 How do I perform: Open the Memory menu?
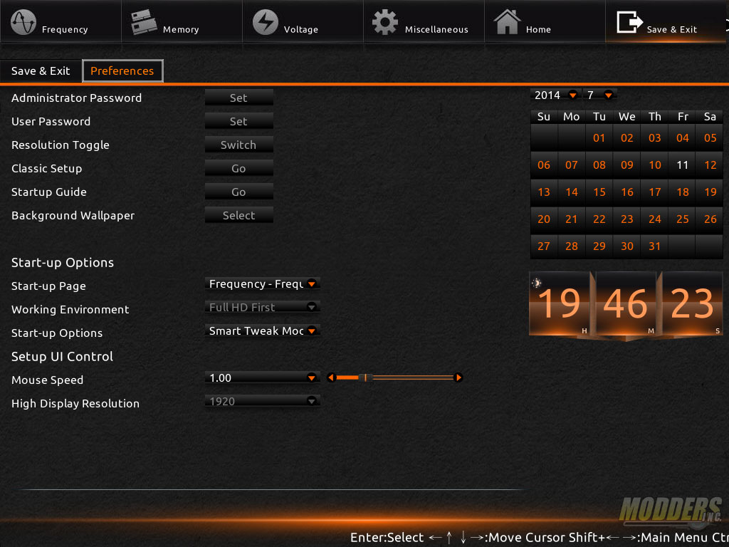182,21
